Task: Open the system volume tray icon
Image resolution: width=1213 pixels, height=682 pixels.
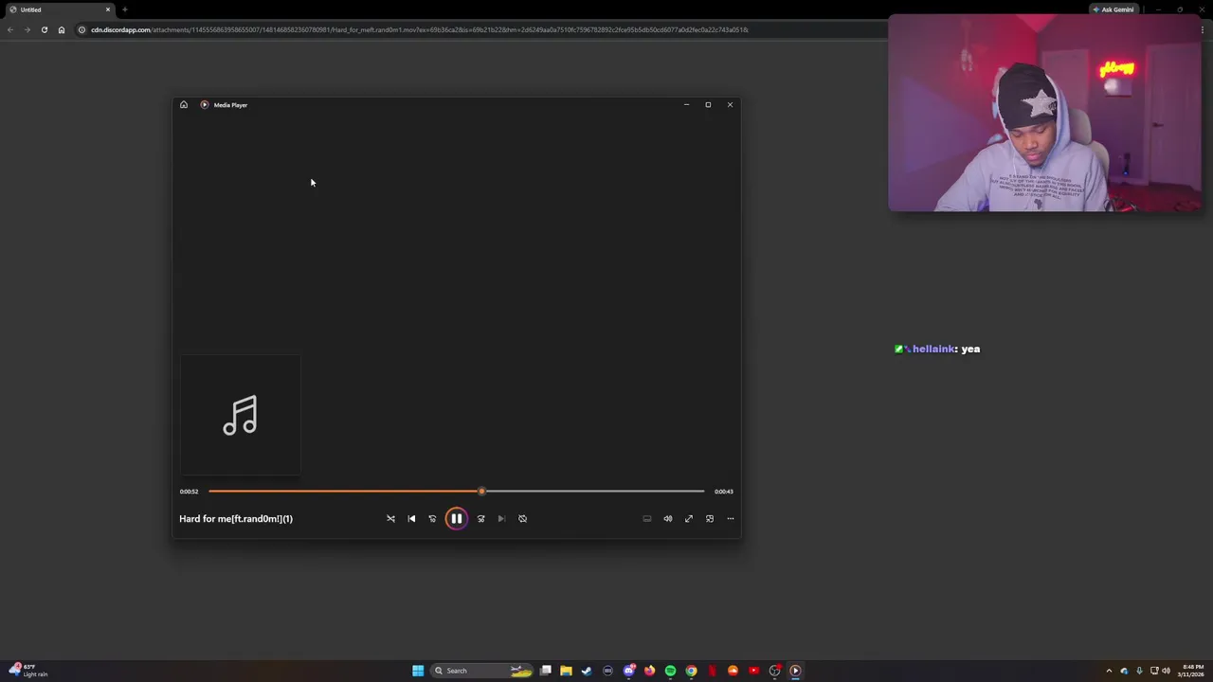Action: pyautogui.click(x=1166, y=671)
